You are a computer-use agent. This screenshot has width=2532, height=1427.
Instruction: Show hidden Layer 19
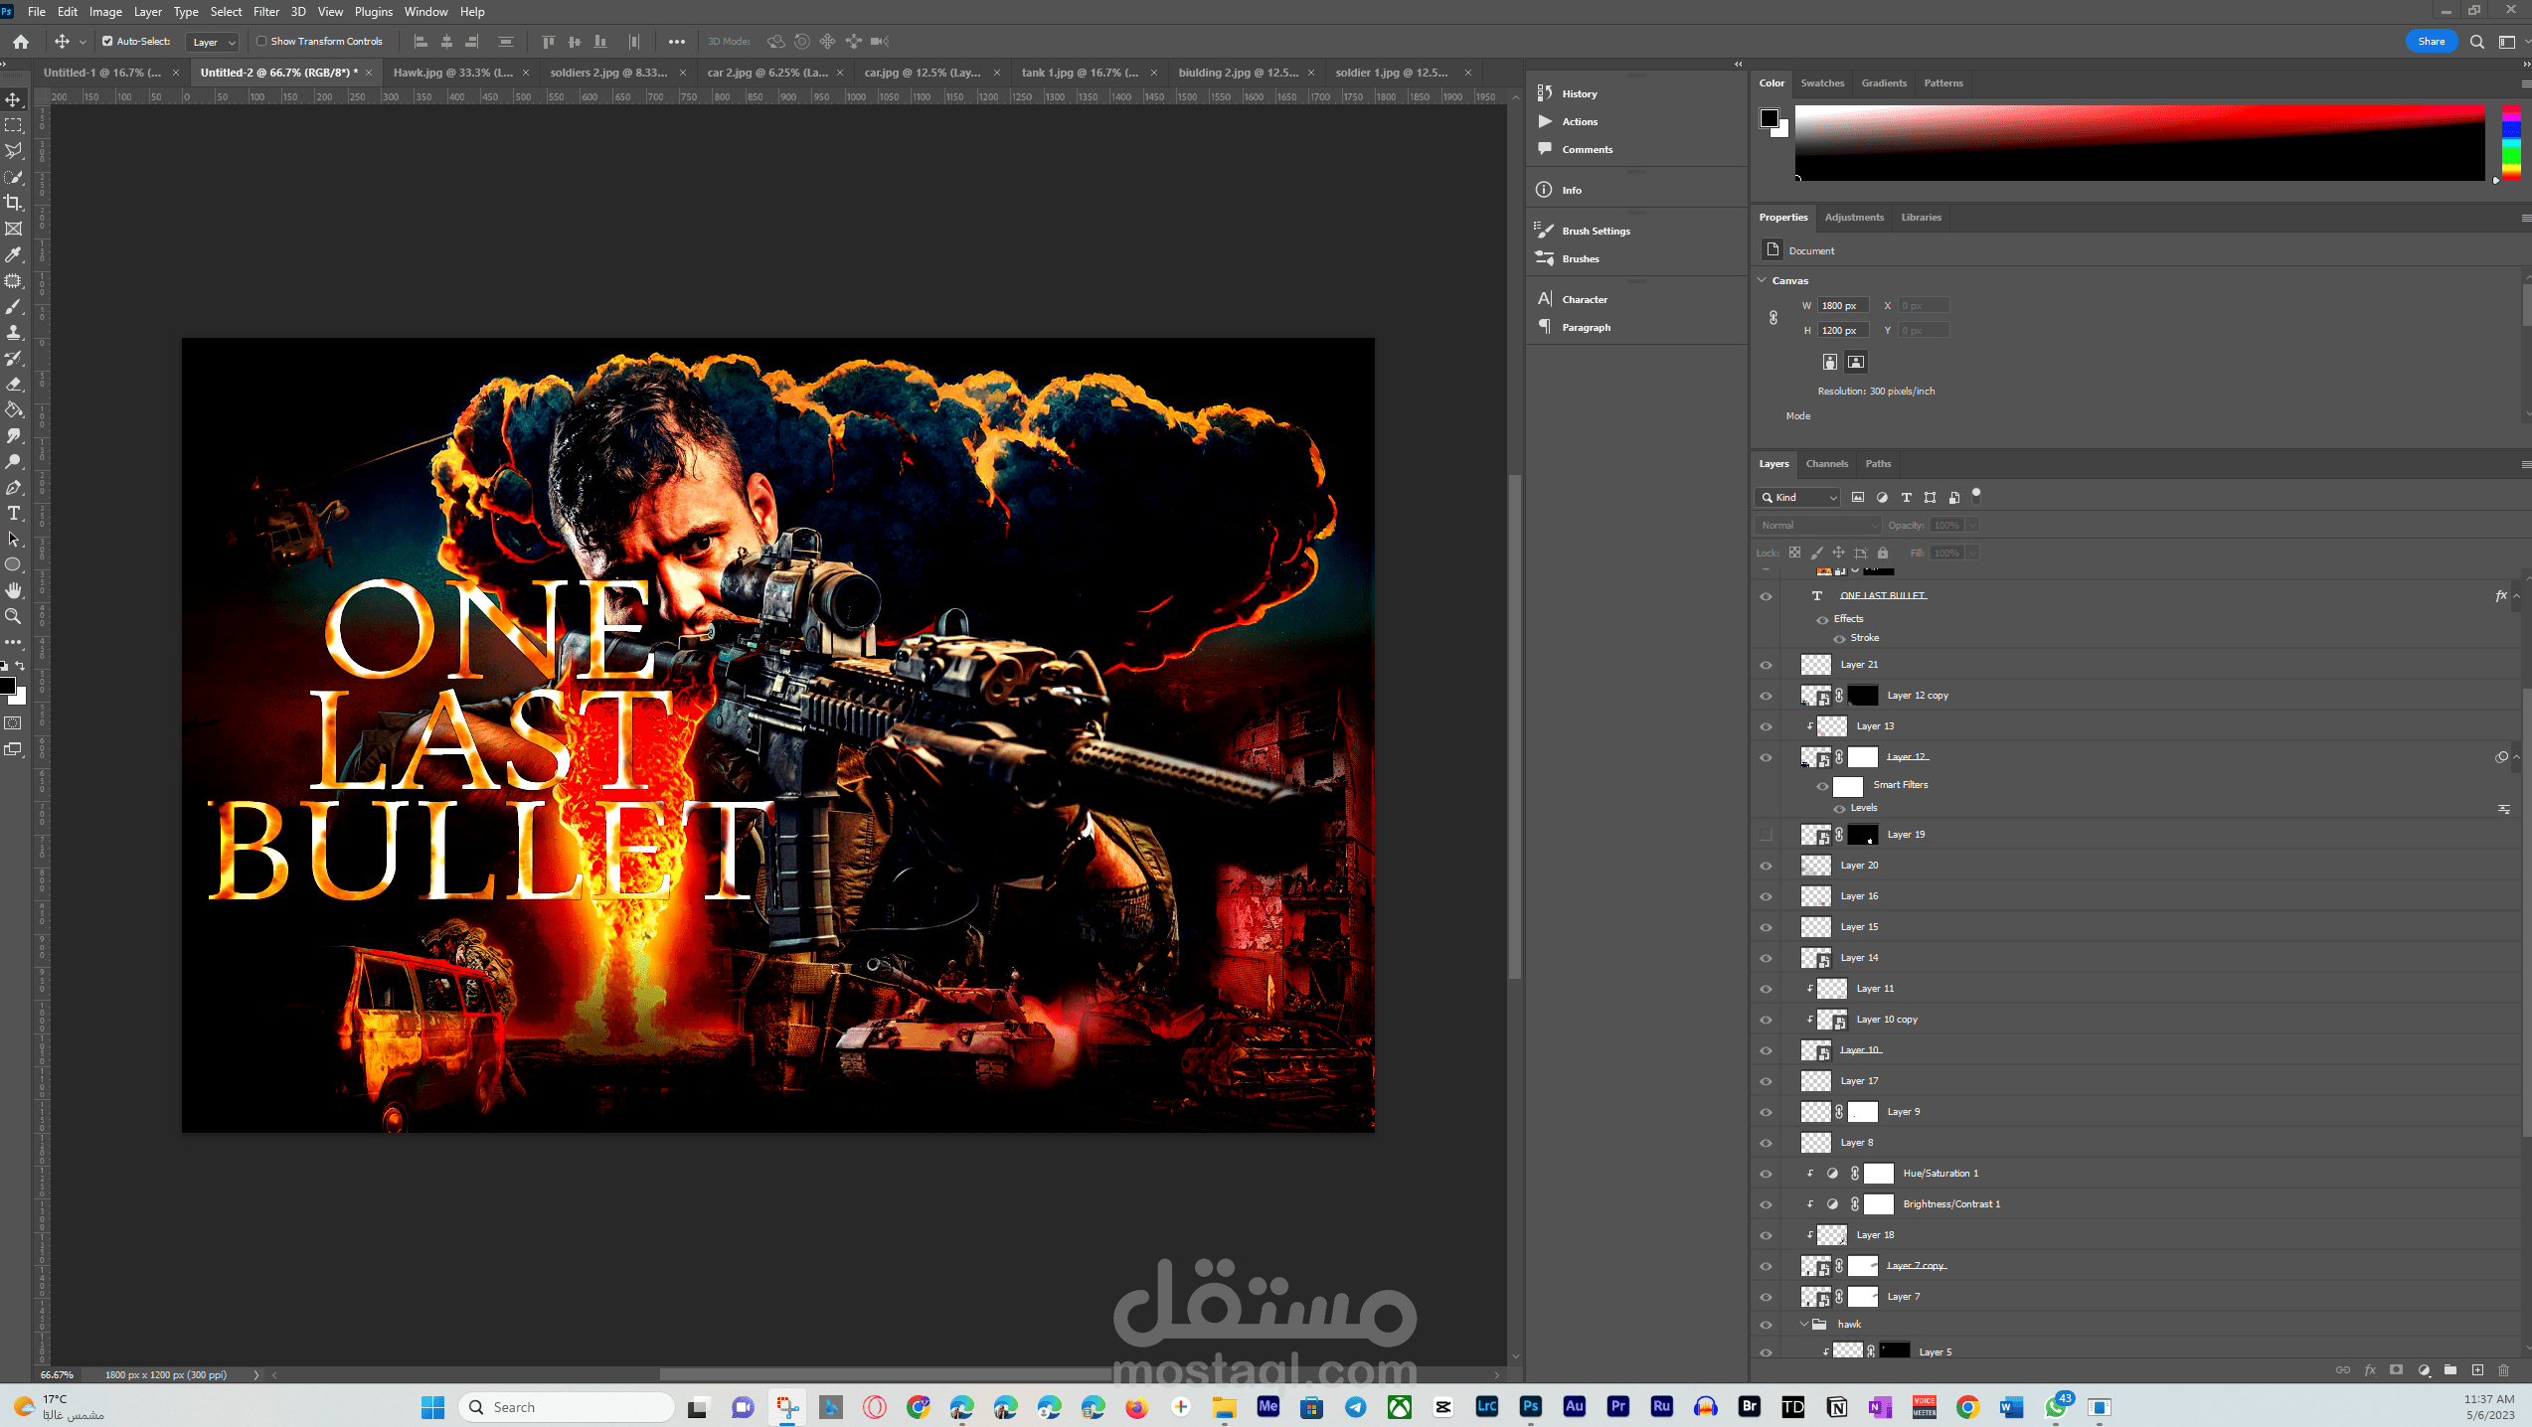pos(1766,835)
